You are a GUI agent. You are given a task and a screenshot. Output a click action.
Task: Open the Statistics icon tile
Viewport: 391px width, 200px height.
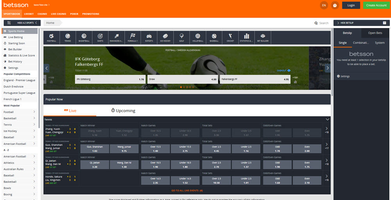[246, 38]
